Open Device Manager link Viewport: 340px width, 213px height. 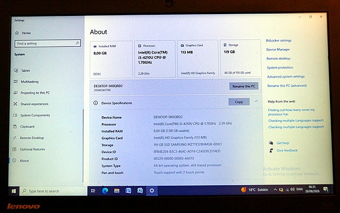(x=278, y=50)
